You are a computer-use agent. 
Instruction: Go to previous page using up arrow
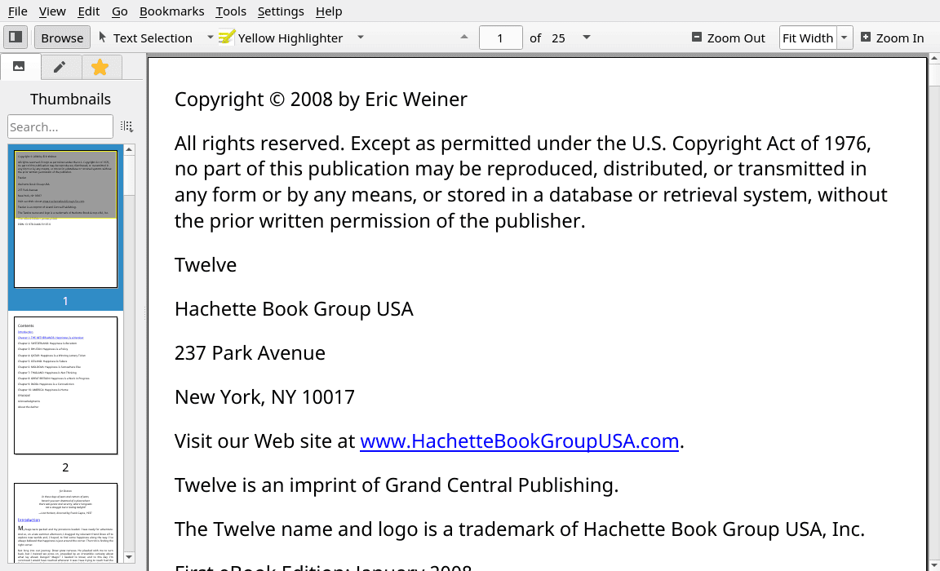[464, 38]
